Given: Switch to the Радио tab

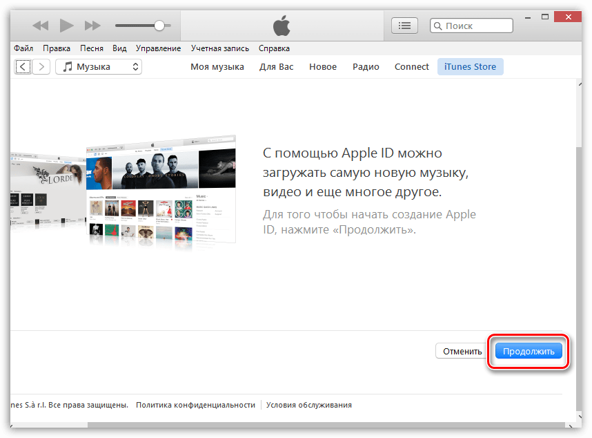Looking at the screenshot, I should (366, 67).
